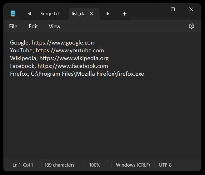Open the File menu
The height and width of the screenshot is (175, 205).
coord(13,26)
